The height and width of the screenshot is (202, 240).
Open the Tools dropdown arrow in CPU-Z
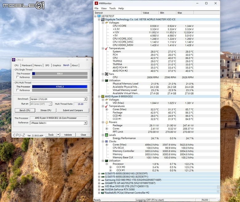(x=58, y=135)
